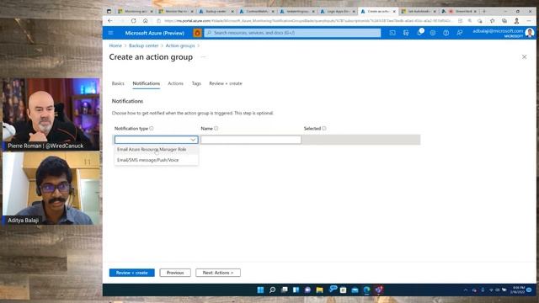Click the adbalaji account avatar
This screenshot has height=303, width=539.
530,33
